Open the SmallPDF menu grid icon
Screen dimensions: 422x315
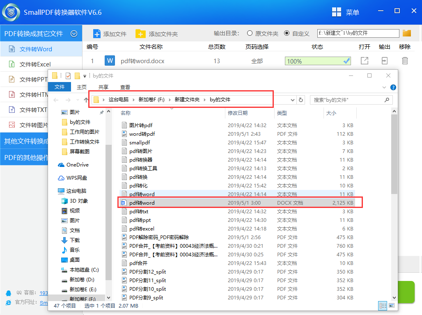coord(337,12)
